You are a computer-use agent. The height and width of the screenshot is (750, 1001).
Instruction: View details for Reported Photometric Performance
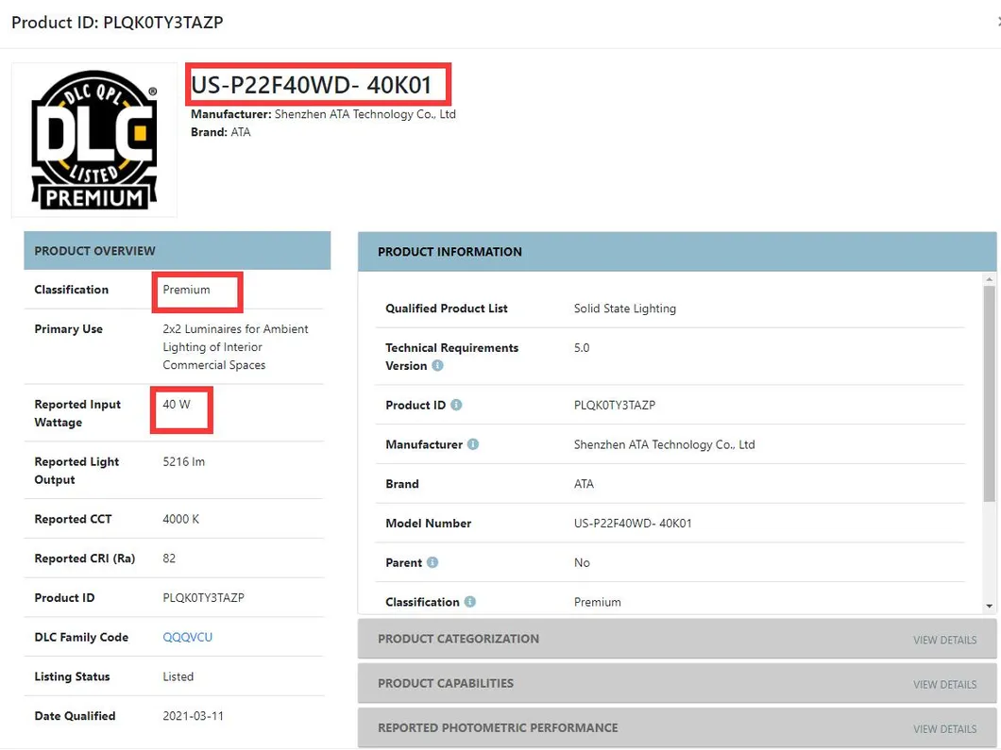(944, 729)
